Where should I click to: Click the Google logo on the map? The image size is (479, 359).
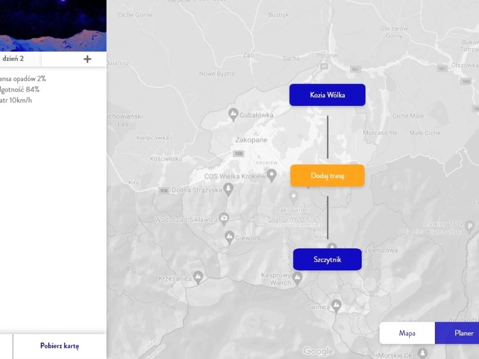(x=319, y=351)
